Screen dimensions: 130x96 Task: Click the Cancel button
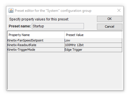110,26
